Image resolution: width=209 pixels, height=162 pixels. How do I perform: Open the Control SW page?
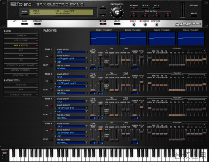pos(21,75)
